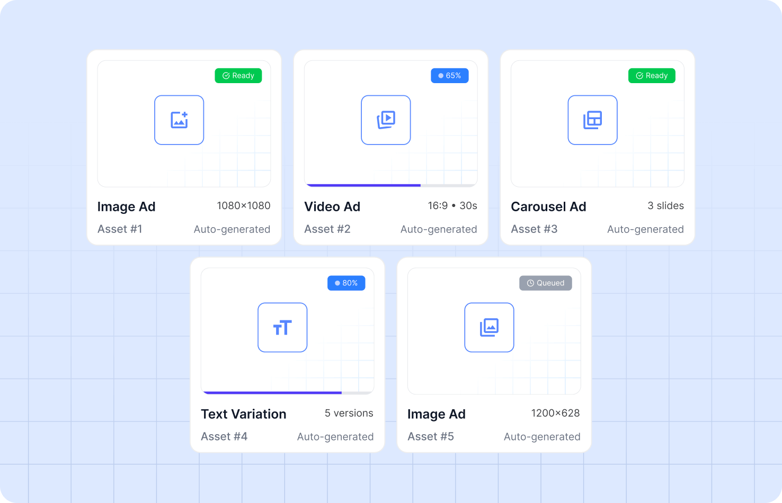This screenshot has width=782, height=503.
Task: Click the Video Ad purple progress bar
Action: point(363,185)
